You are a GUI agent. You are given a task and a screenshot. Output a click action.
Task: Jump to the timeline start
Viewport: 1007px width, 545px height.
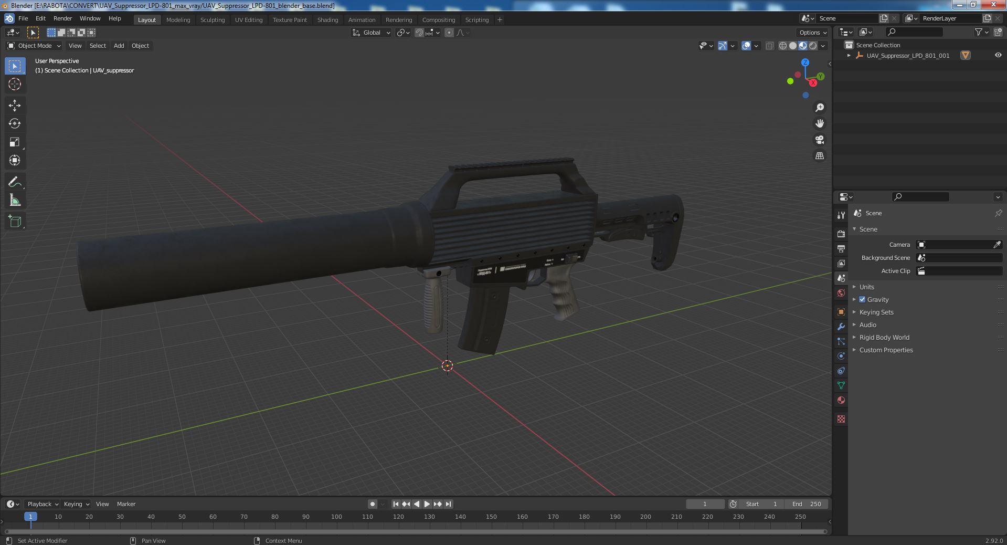point(396,504)
